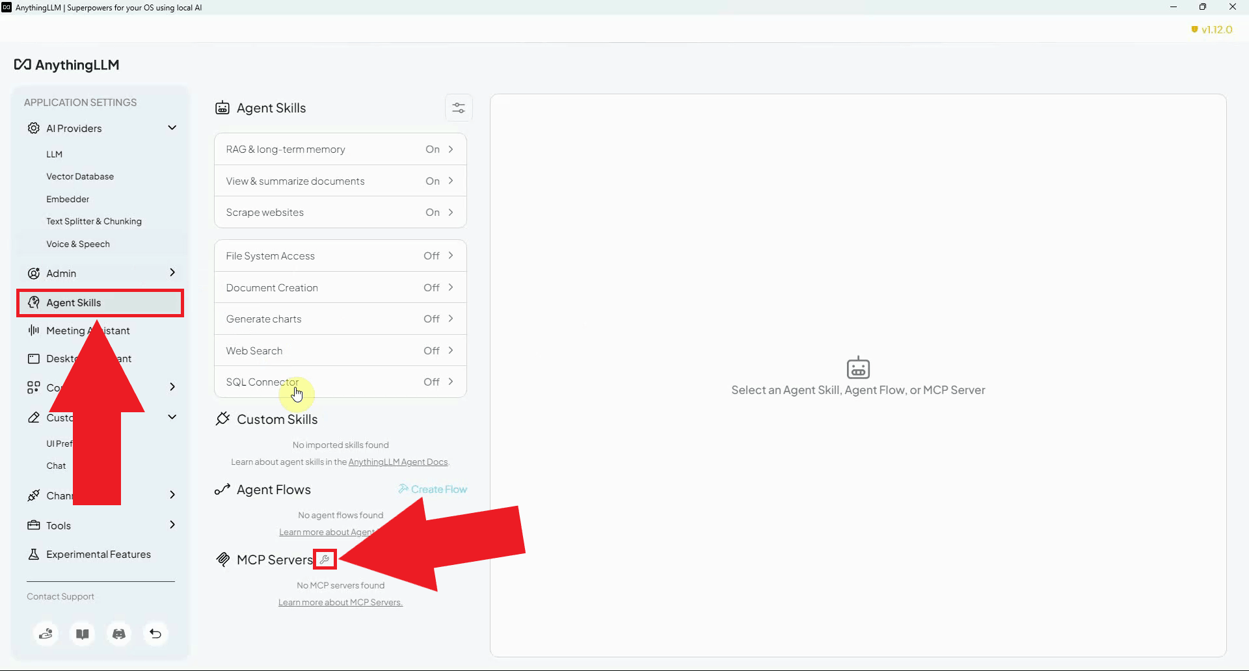Click the version v1.12.0 shield badge
This screenshot has height=671, width=1249.
tap(1211, 29)
